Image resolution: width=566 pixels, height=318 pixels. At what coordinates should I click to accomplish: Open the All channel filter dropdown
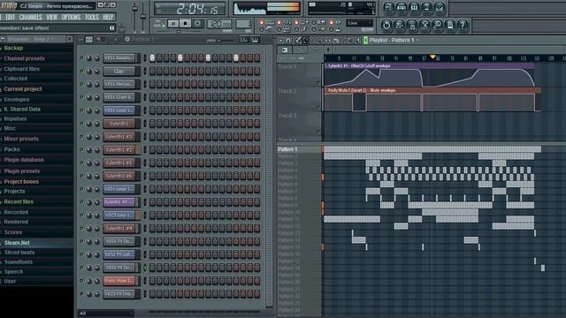(106, 314)
